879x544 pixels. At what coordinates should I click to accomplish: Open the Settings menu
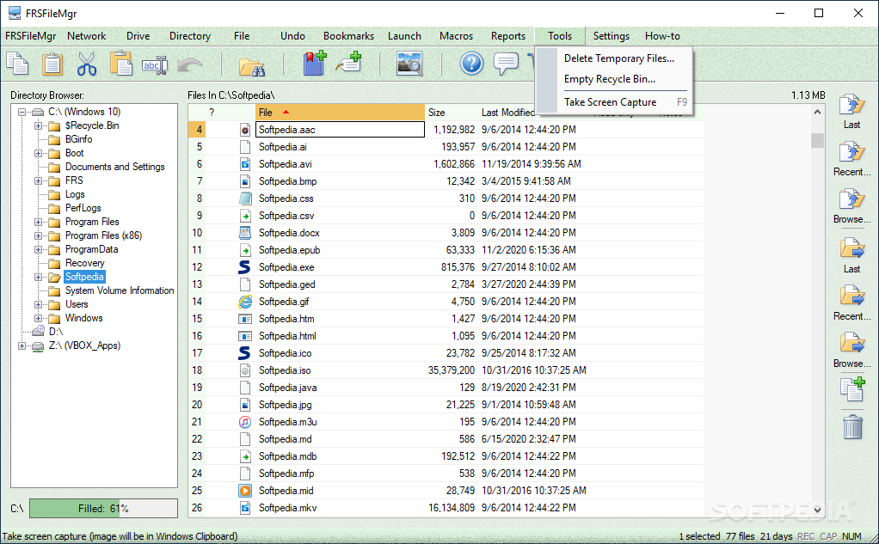(x=611, y=36)
